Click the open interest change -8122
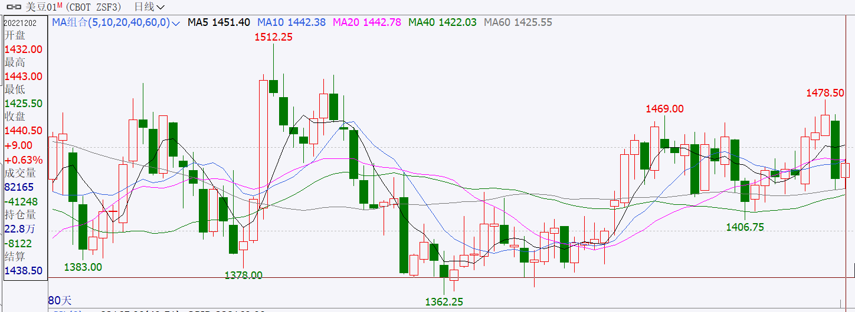The image size is (855, 312). tap(18, 244)
